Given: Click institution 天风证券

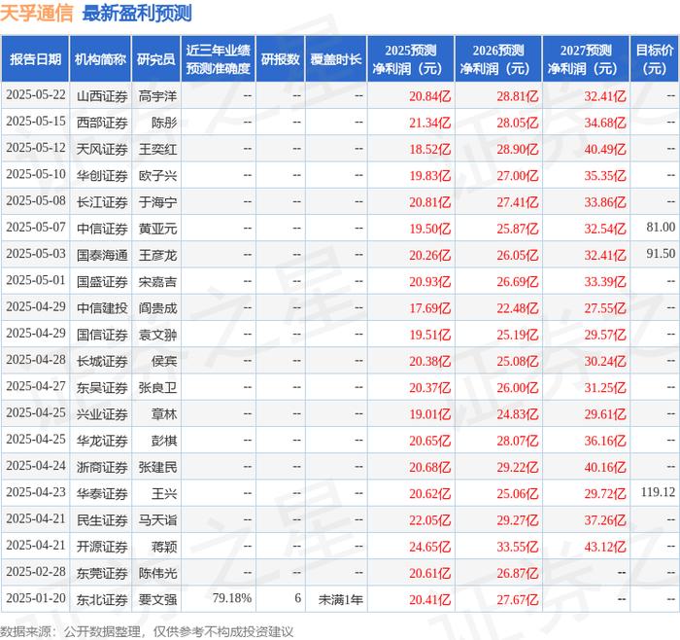Looking at the screenshot, I should [x=102, y=149].
